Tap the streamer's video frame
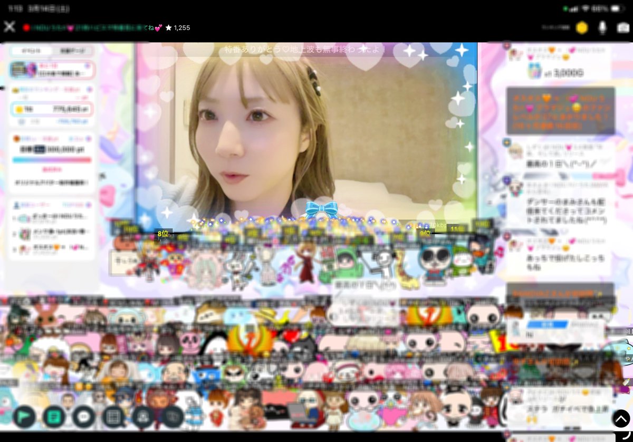 coord(306,134)
